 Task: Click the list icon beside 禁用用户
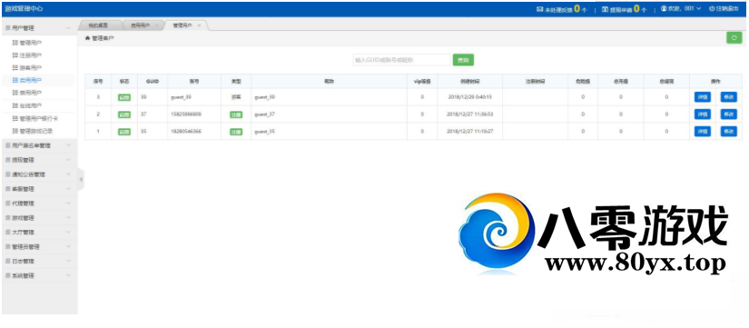click(15, 93)
